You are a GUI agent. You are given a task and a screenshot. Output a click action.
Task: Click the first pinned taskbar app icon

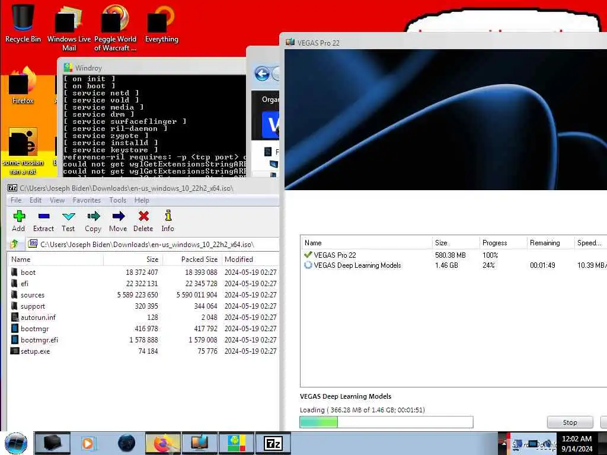(x=52, y=443)
